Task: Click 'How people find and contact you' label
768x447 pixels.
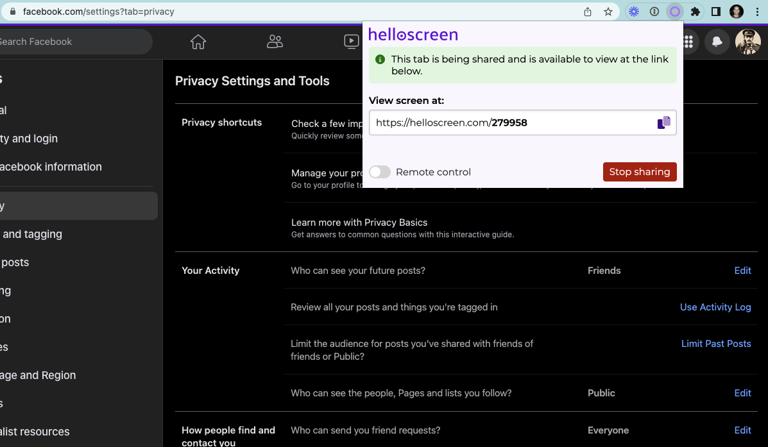Action: point(228,435)
